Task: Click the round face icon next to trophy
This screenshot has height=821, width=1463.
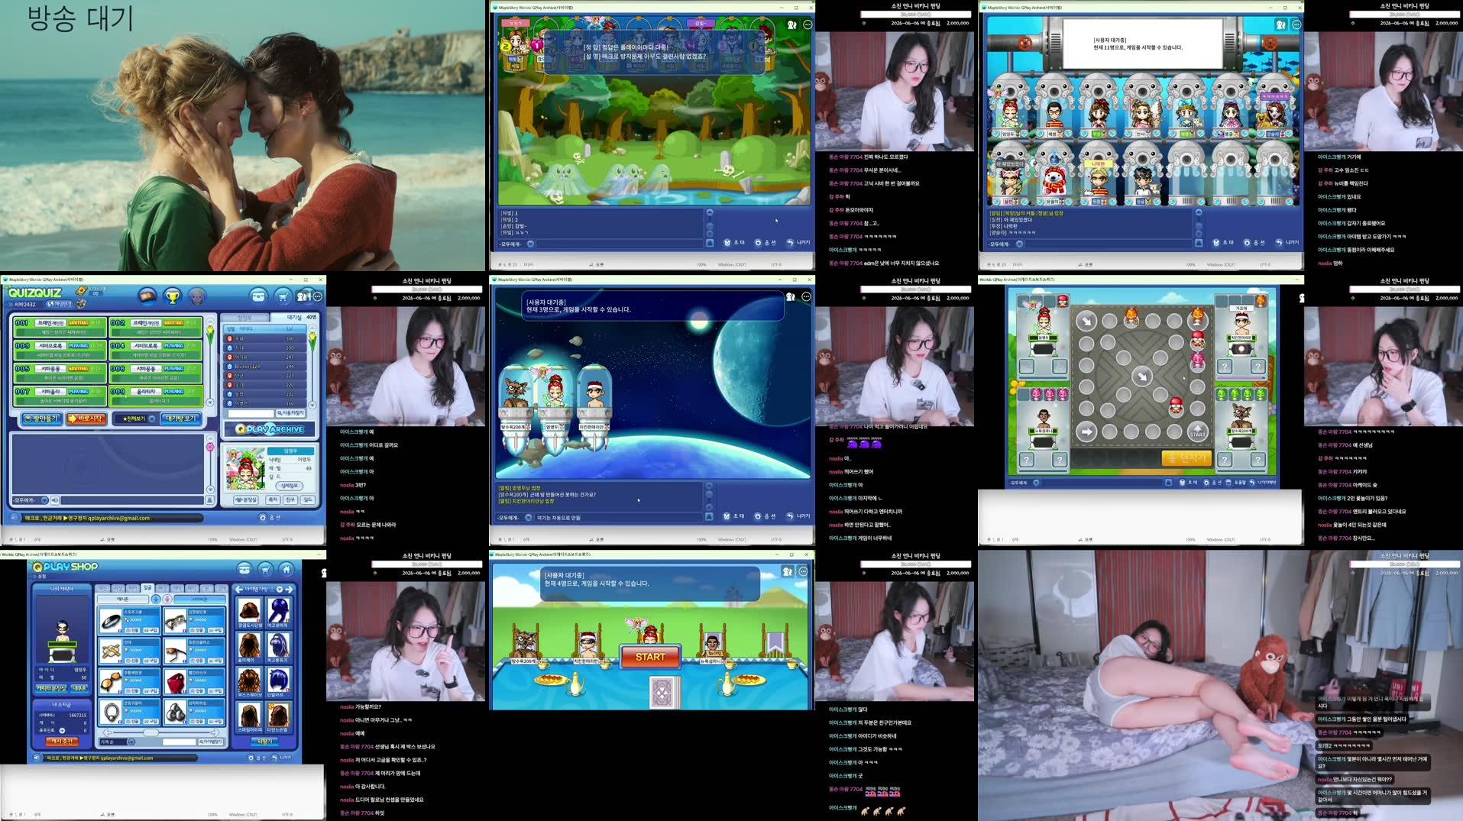Action: click(x=197, y=296)
